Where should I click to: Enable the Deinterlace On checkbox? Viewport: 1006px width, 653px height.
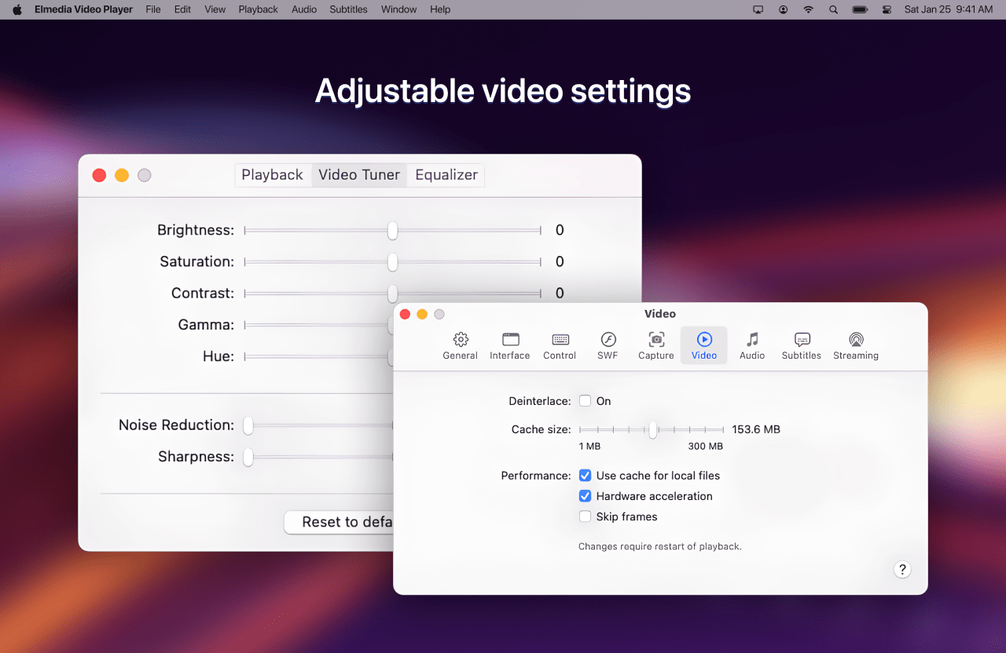(585, 401)
